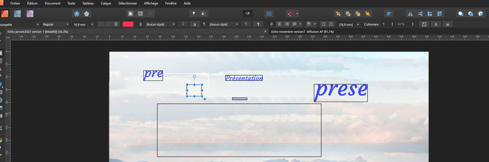489x162 pixels.
Task: Open the Tableau menu
Action: click(x=88, y=3)
